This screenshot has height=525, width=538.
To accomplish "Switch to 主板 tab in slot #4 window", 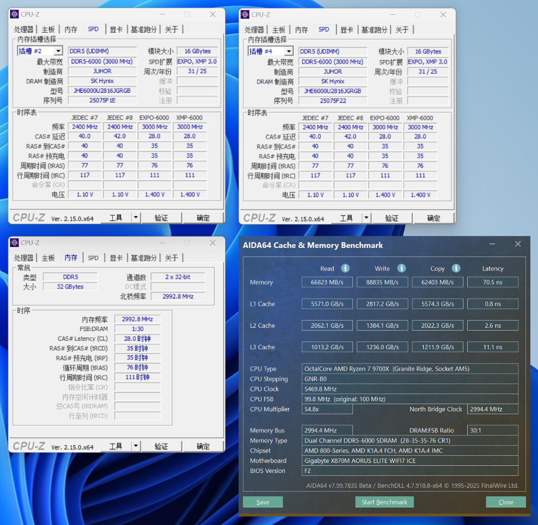I will [x=279, y=30].
